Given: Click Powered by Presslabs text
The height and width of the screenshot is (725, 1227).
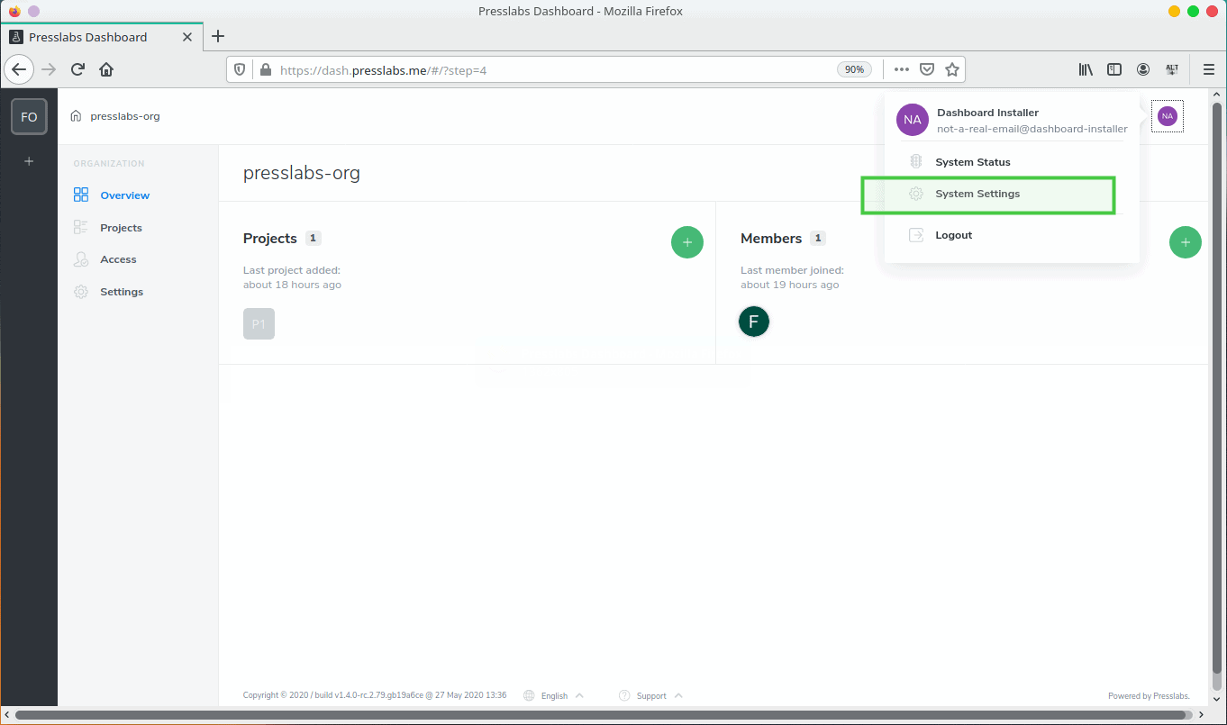Looking at the screenshot, I should coord(1149,695).
